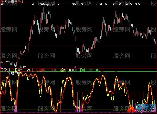
Task: Click the small icon before 平安银行 title
Action: coord(2,2)
